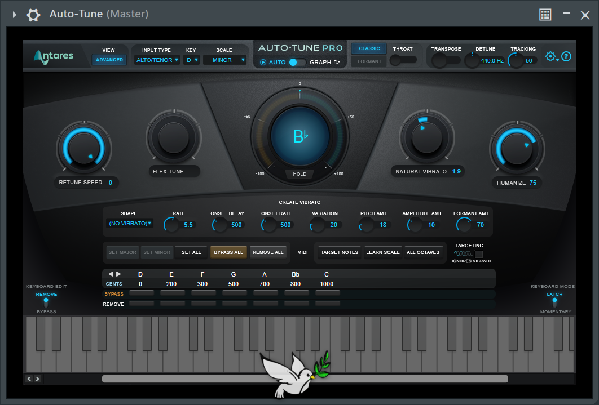Open the help question mark icon
599x405 pixels.
[x=566, y=56]
